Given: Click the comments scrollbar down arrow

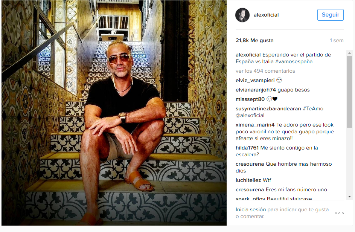Looking at the screenshot, I should [x=349, y=197].
